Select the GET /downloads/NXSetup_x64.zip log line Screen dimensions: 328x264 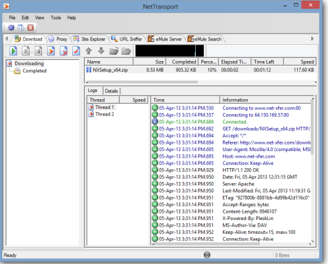[231, 129]
